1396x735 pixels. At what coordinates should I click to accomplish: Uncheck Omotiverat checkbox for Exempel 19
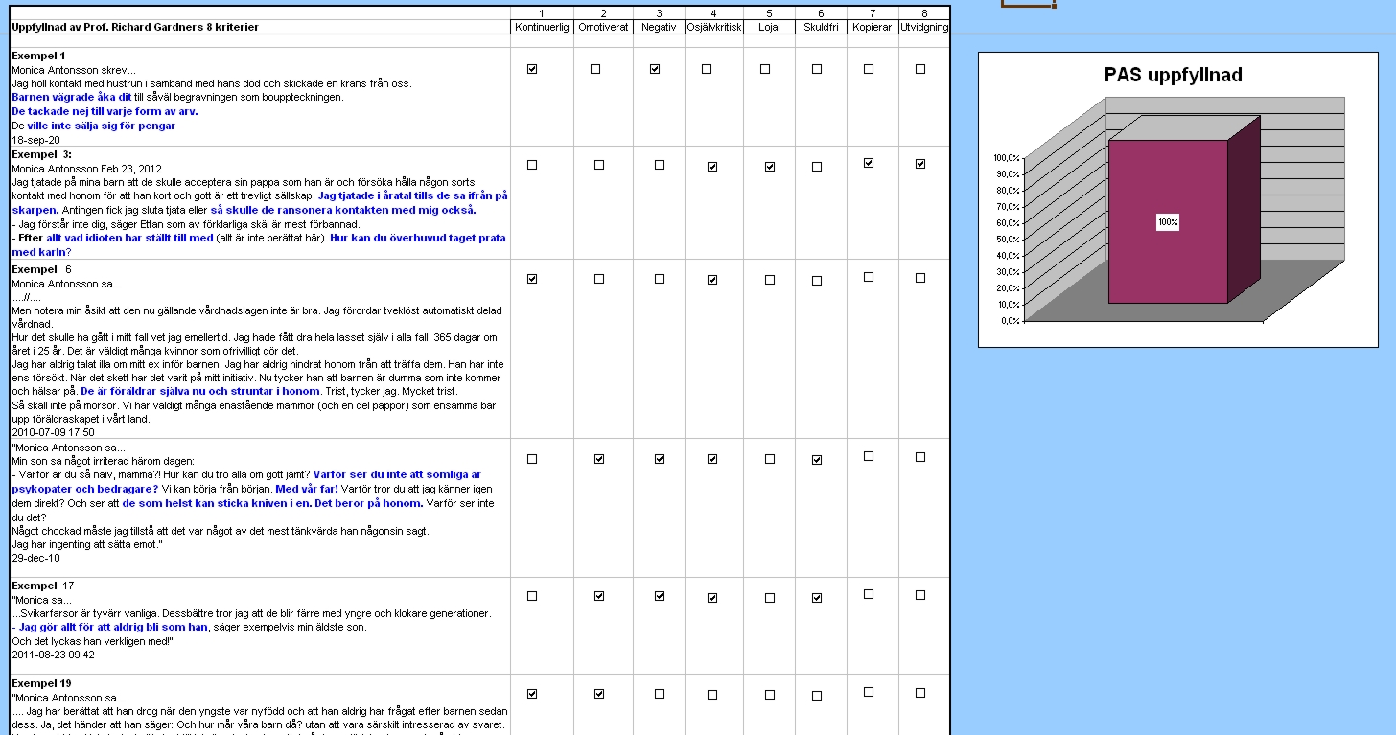(x=599, y=694)
